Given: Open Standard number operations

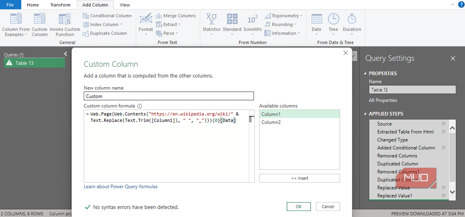Looking at the screenshot, I should click(x=232, y=25).
